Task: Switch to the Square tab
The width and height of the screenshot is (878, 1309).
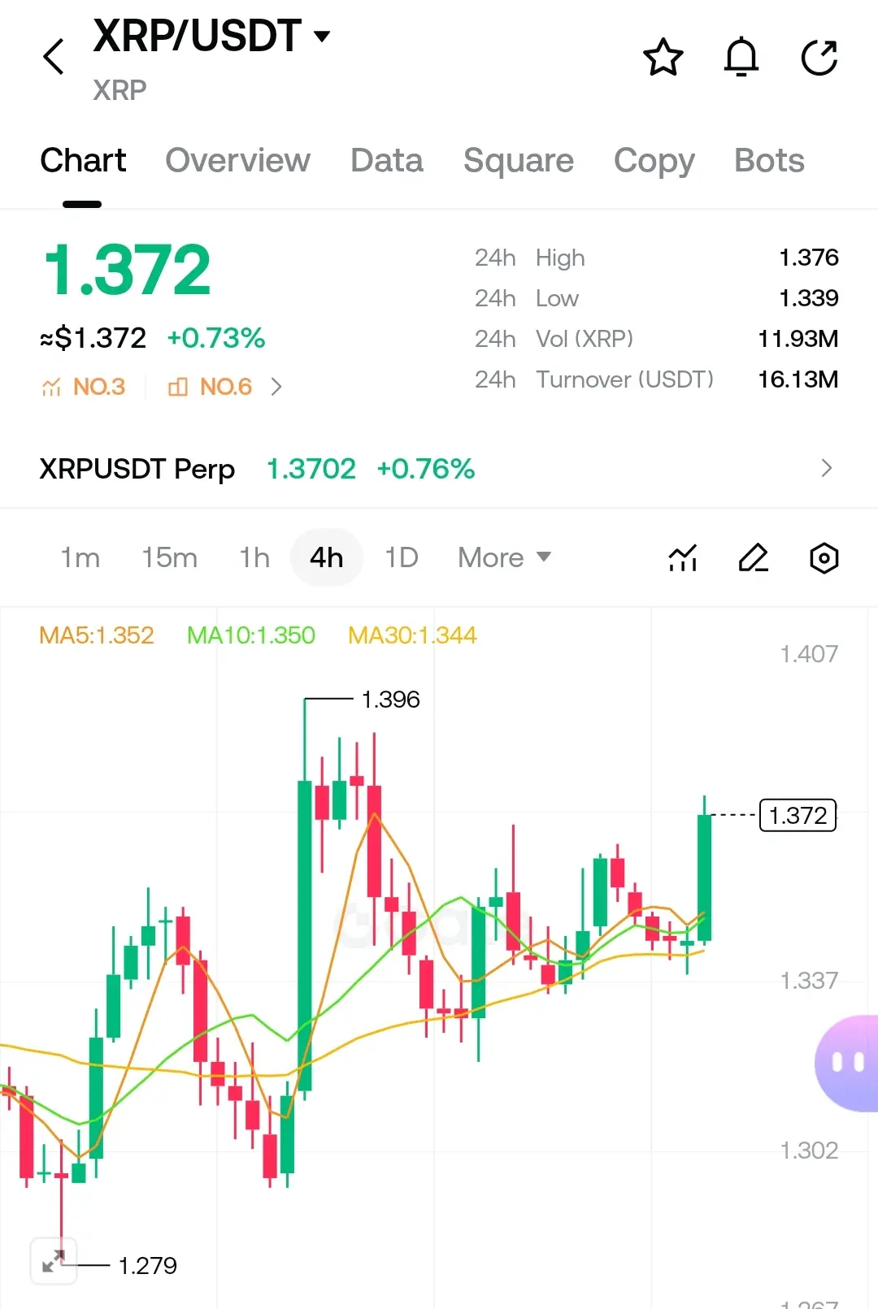Action: pos(519,161)
